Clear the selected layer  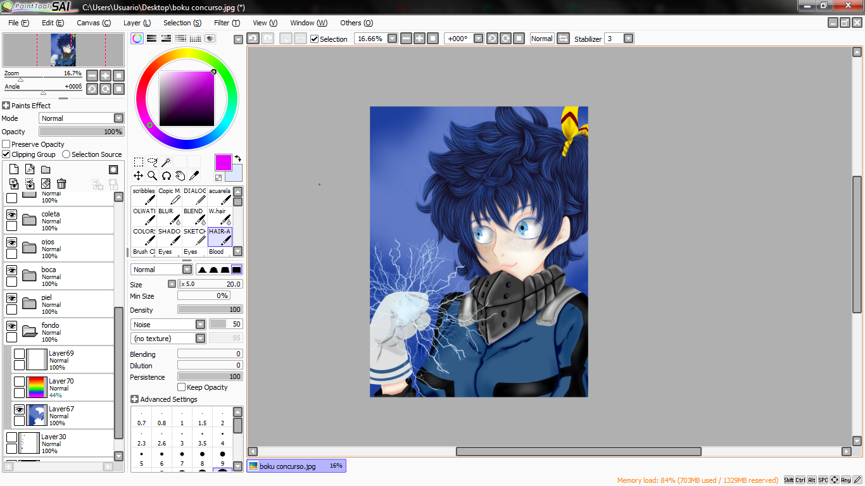(46, 184)
